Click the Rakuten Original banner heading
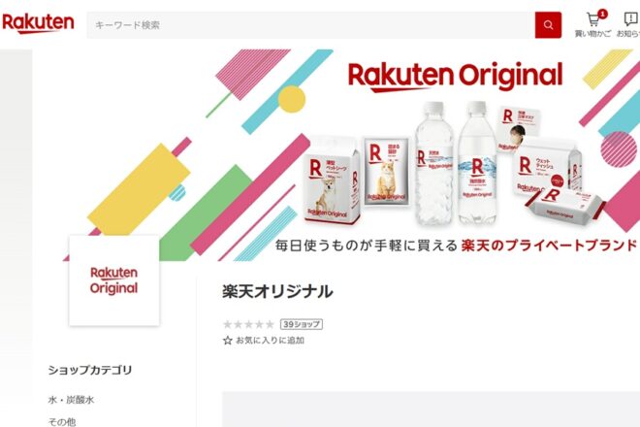 pyautogui.click(x=455, y=77)
